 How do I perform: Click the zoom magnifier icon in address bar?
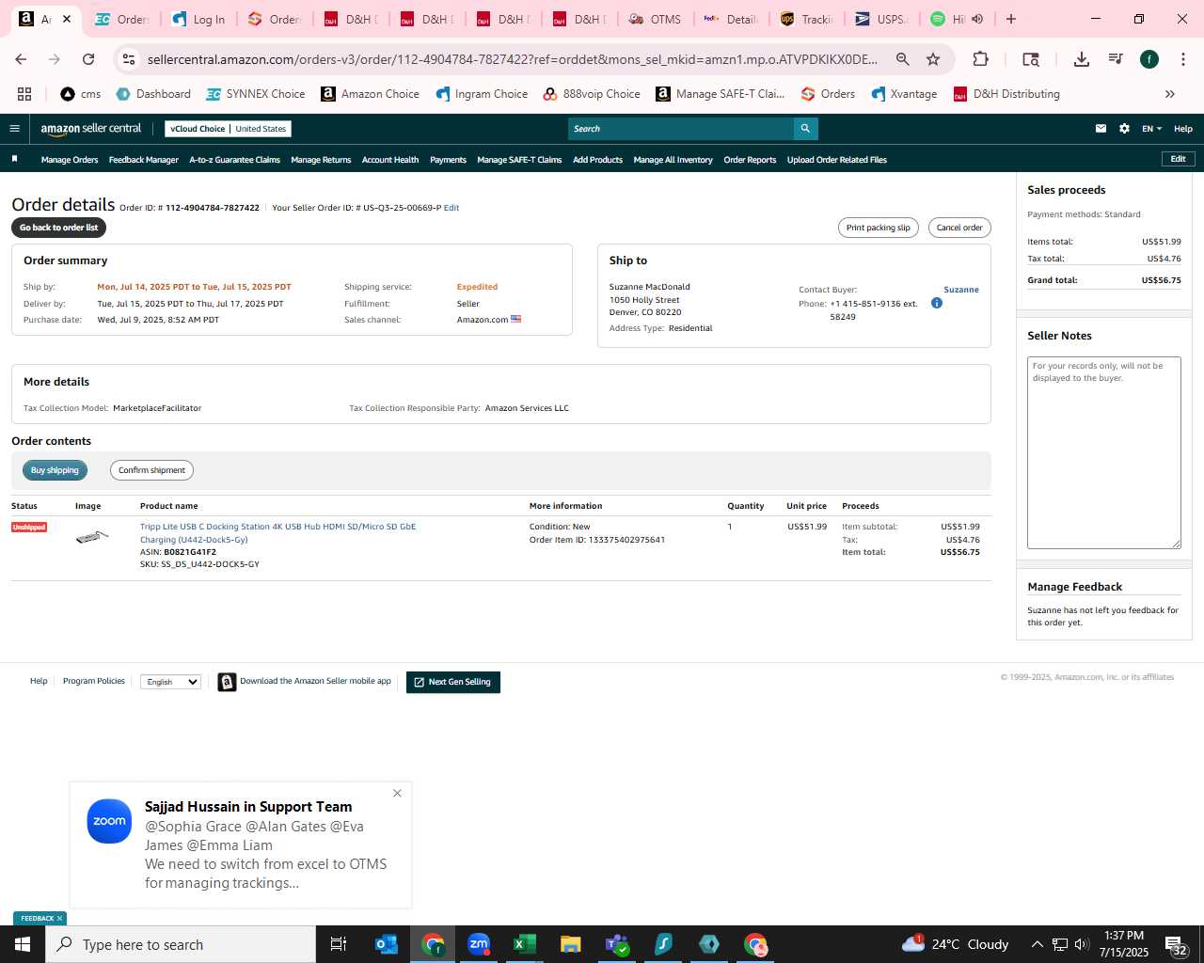(903, 59)
